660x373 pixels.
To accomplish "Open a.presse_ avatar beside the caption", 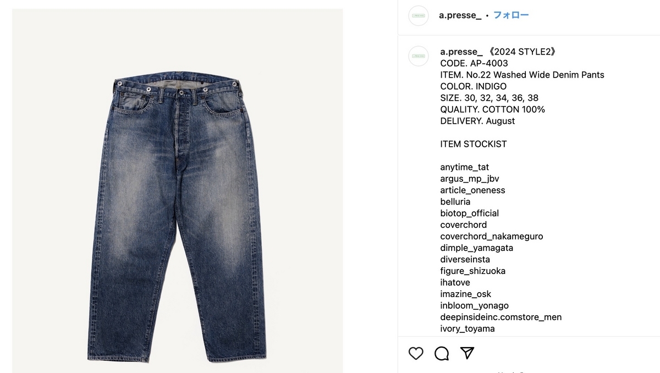I will coord(419,56).
